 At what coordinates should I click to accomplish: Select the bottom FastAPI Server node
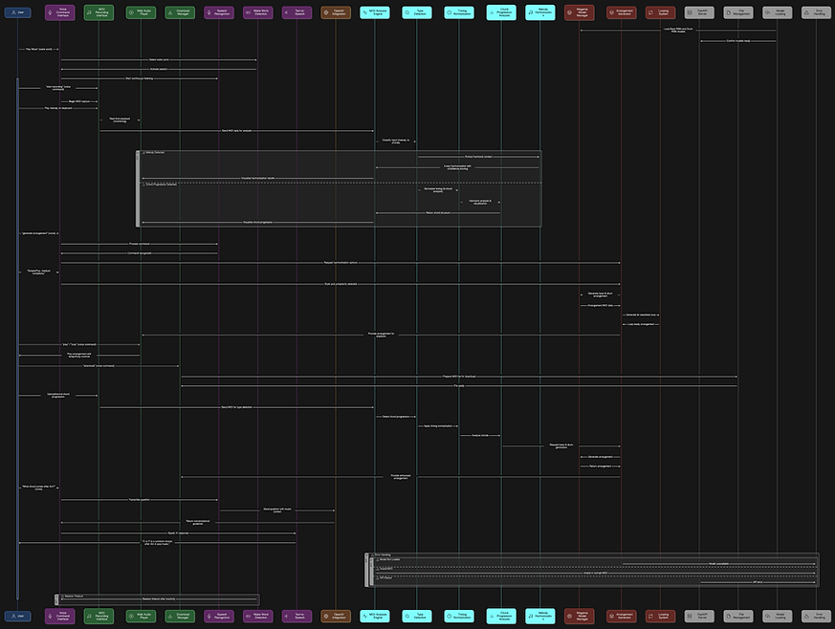pos(699,616)
